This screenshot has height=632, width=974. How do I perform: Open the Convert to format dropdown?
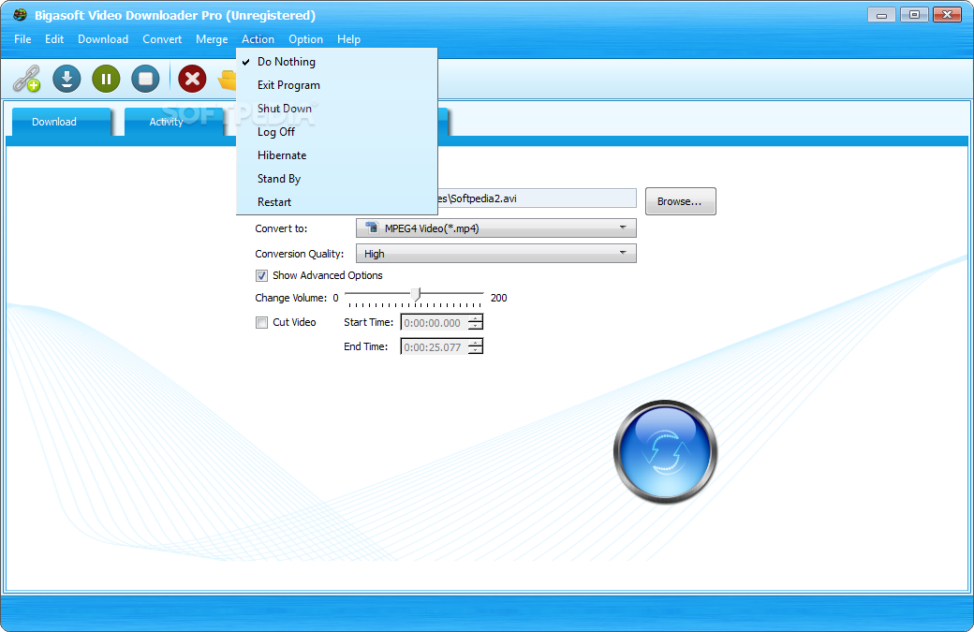pos(495,228)
